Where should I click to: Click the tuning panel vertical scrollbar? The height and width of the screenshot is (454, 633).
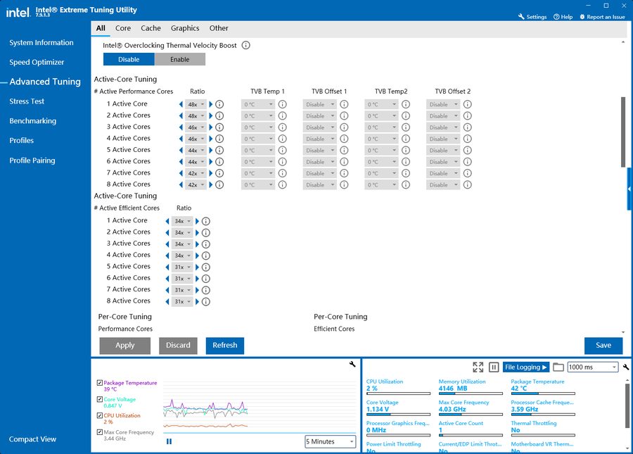[623, 132]
